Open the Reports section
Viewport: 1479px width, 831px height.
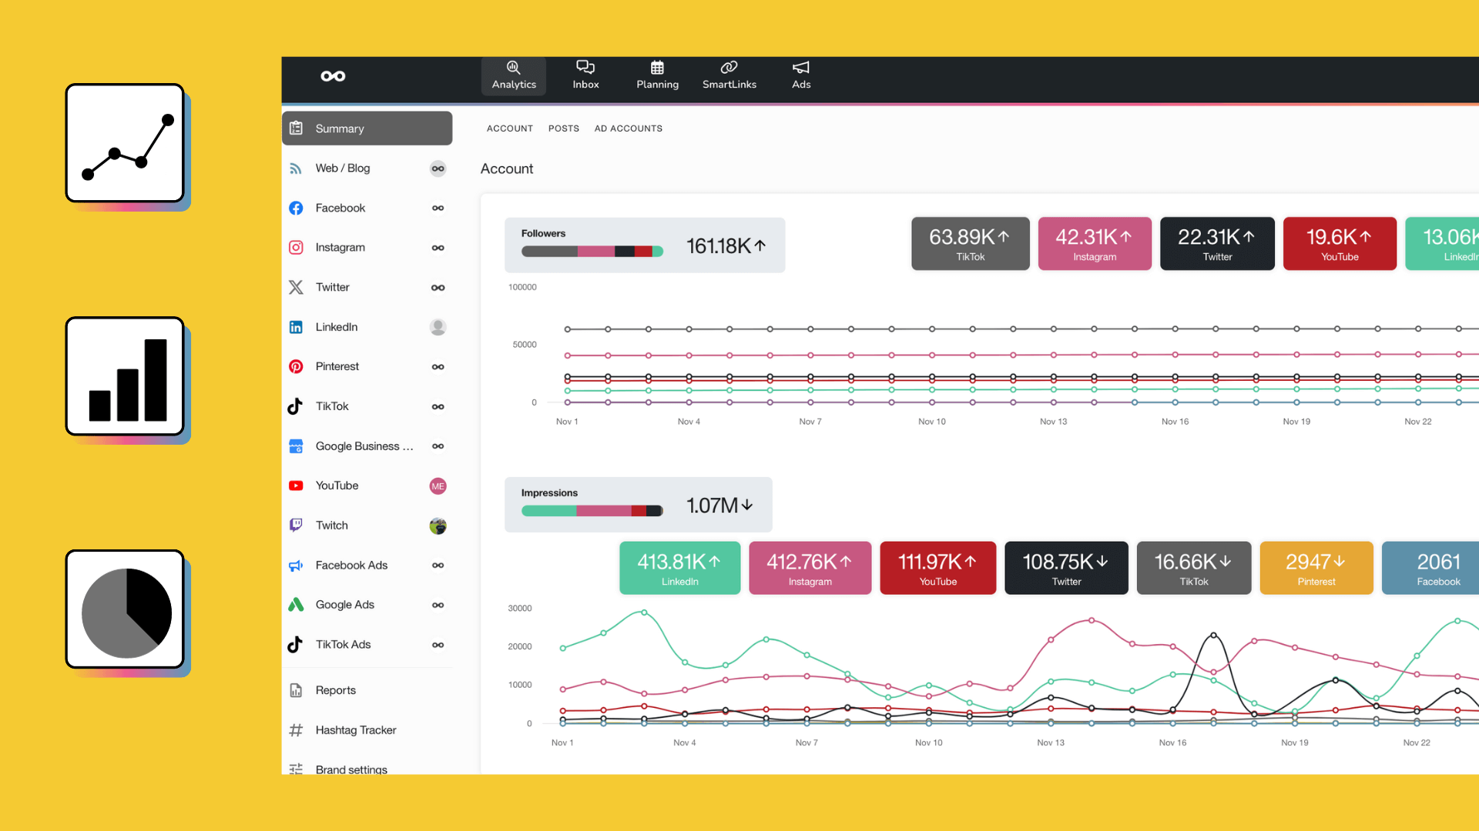coord(335,690)
